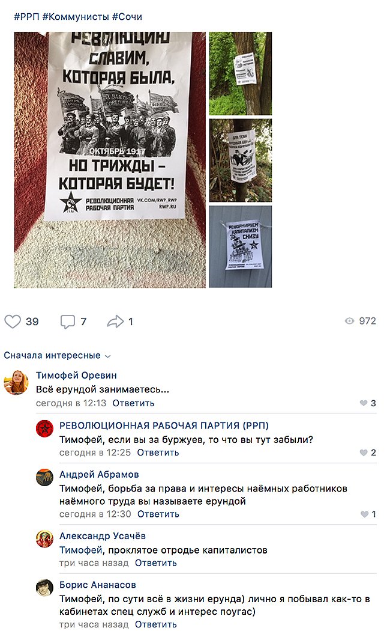Viewport: 390px width, 631px height.
Task: Open the #Коммунисты hashtag
Action: (x=76, y=17)
